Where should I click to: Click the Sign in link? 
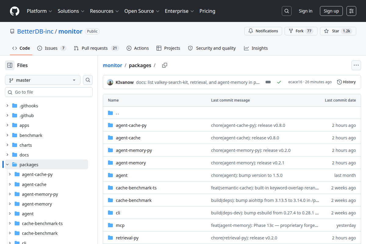tap(306, 11)
